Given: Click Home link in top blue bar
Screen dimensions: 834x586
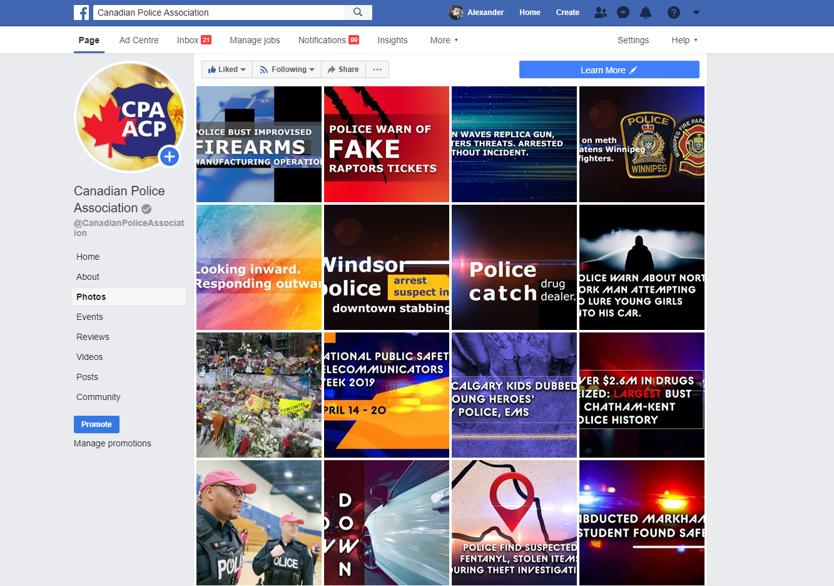Looking at the screenshot, I should (x=530, y=13).
